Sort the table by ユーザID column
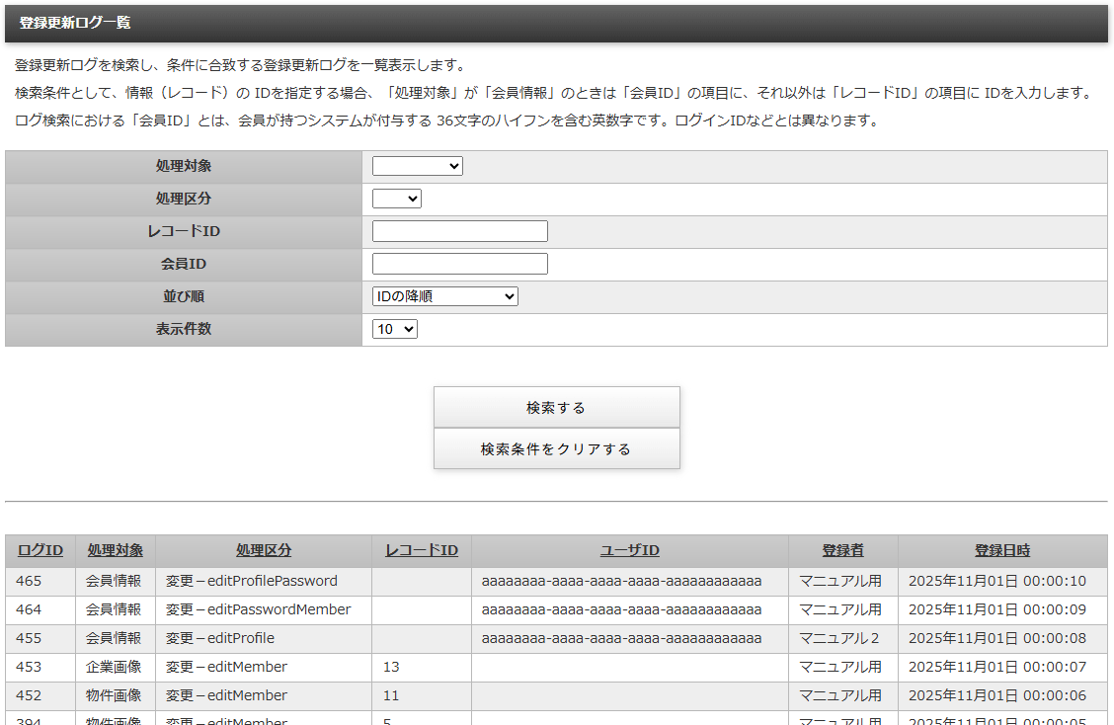 point(629,551)
